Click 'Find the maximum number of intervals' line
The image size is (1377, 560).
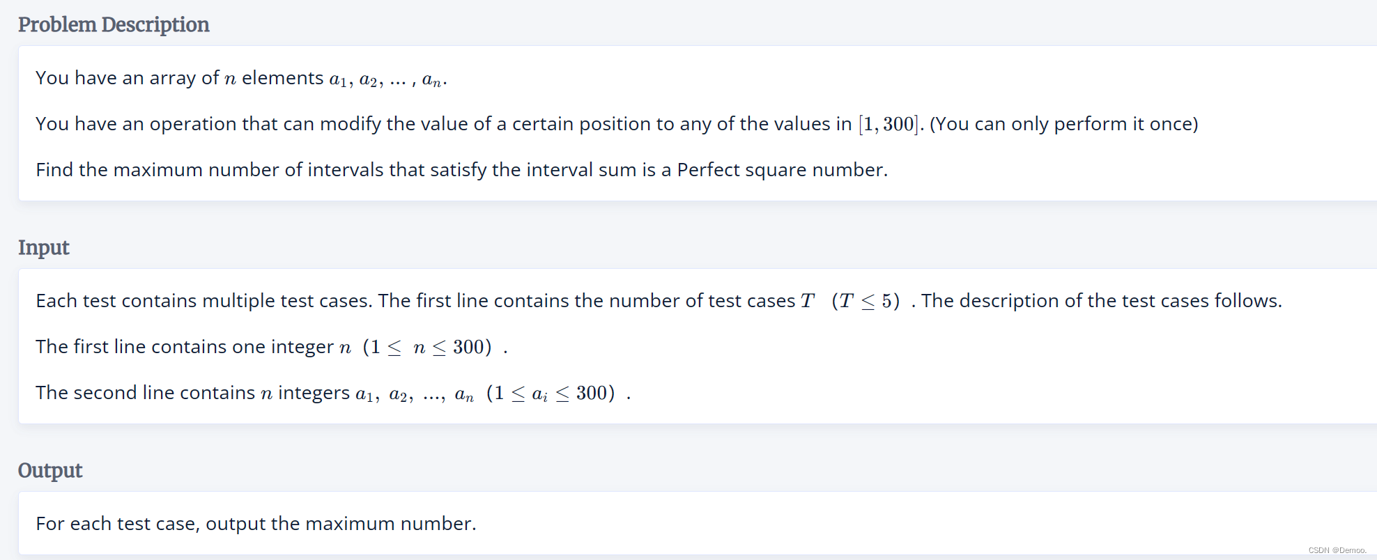point(462,170)
